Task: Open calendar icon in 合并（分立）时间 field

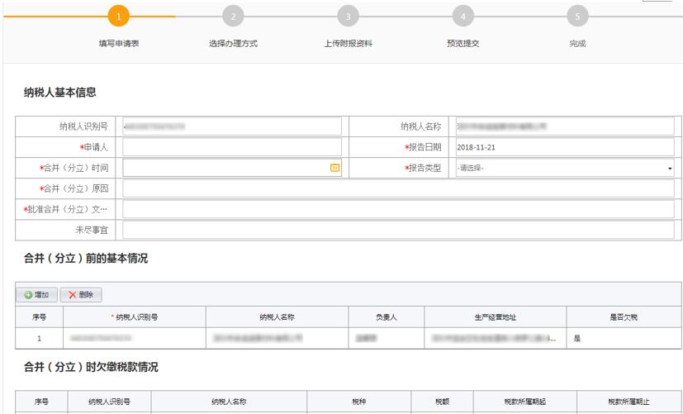Action: pos(334,168)
